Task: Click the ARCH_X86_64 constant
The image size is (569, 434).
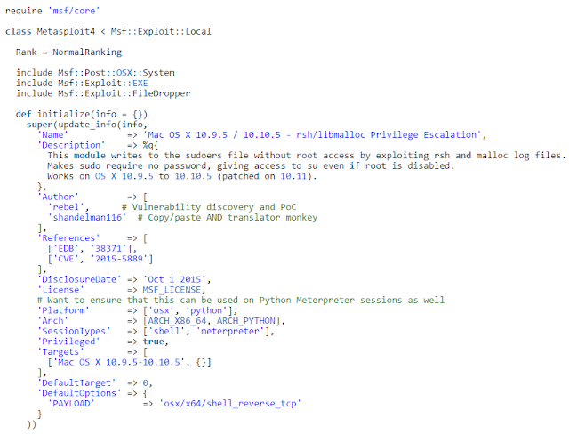Action: [177, 321]
